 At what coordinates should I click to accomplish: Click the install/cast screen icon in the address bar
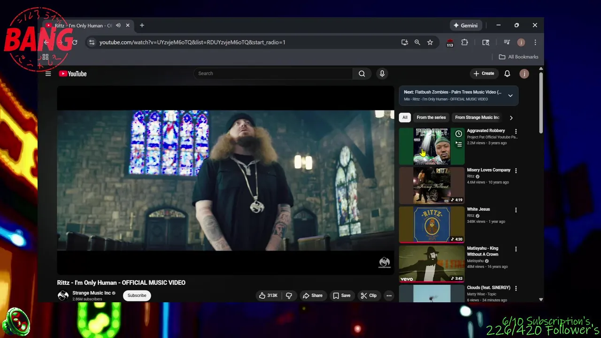(x=405, y=42)
